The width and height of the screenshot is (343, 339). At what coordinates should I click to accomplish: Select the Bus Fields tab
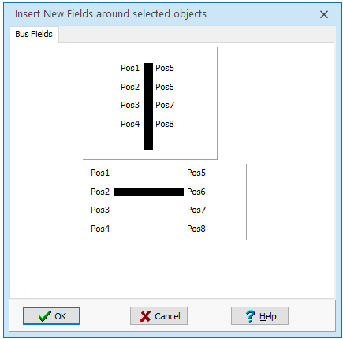(34, 34)
